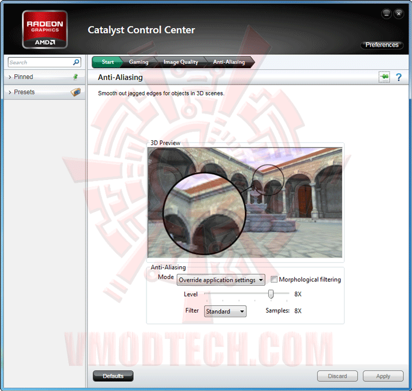Click the Samples: 8X value
412x391 pixels.
(298, 311)
